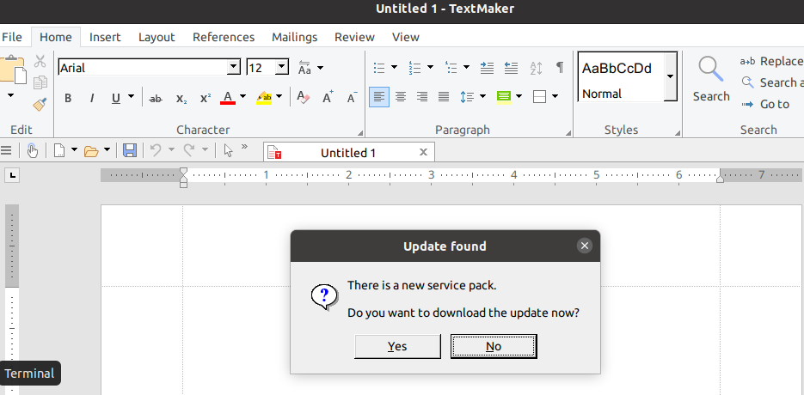Toggle strikethrough text formatting

(x=156, y=98)
